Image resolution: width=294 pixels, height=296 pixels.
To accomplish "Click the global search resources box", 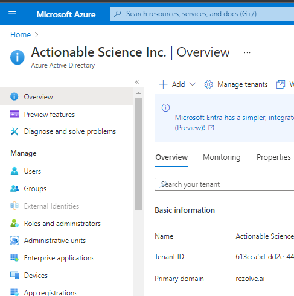I will tap(202, 14).
